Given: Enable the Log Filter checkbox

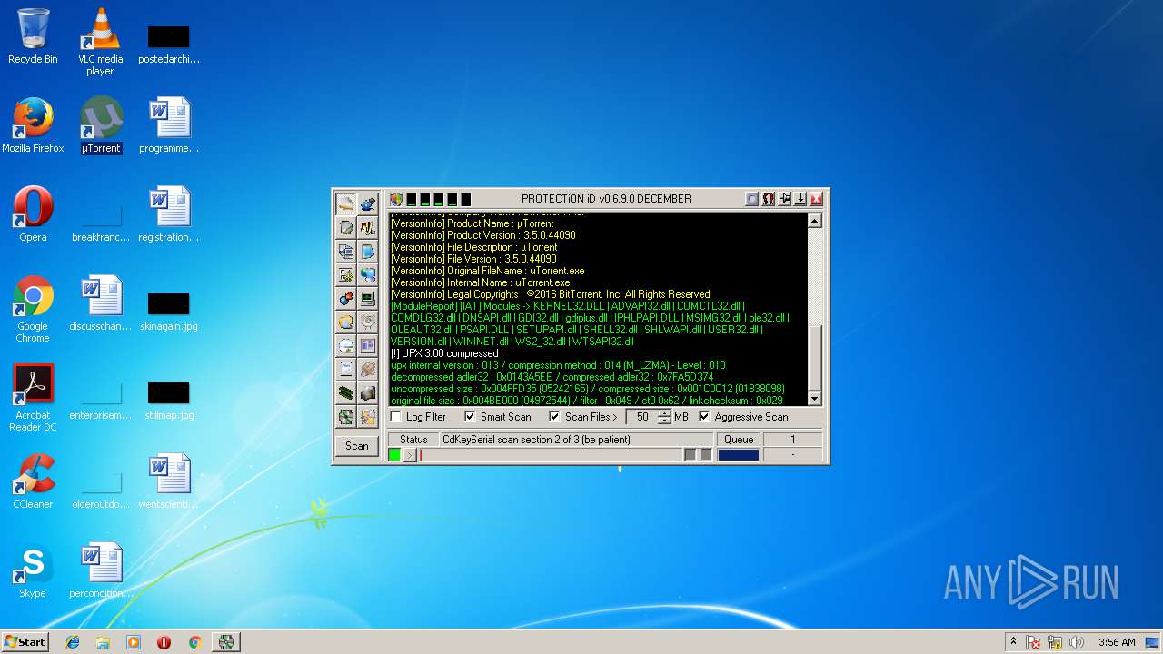Looking at the screenshot, I should coord(395,417).
